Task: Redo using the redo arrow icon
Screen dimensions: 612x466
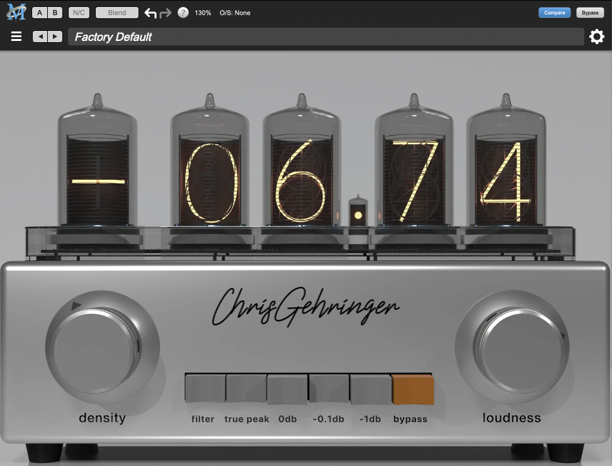Action: point(166,12)
